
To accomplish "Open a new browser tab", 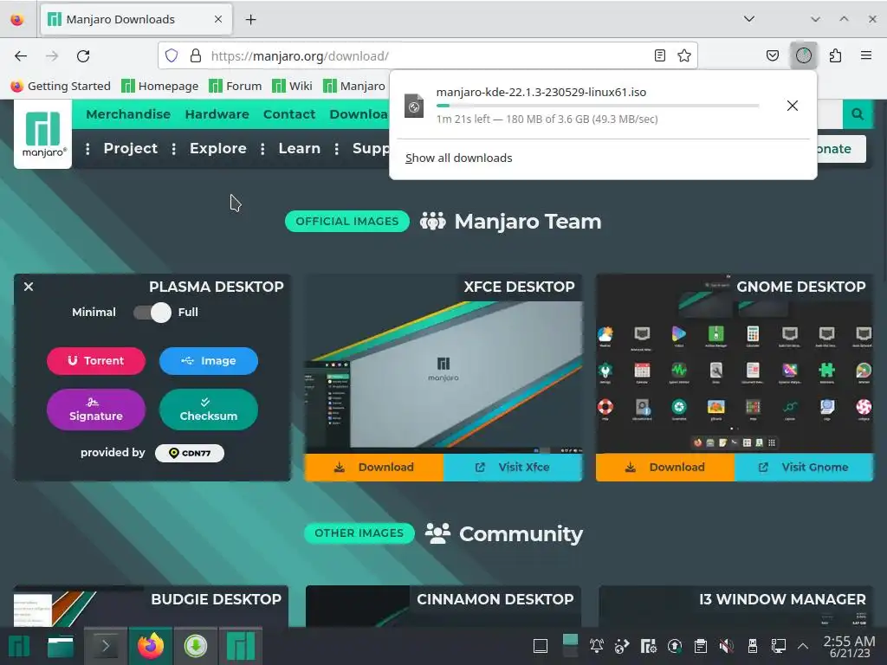I will pyautogui.click(x=250, y=20).
